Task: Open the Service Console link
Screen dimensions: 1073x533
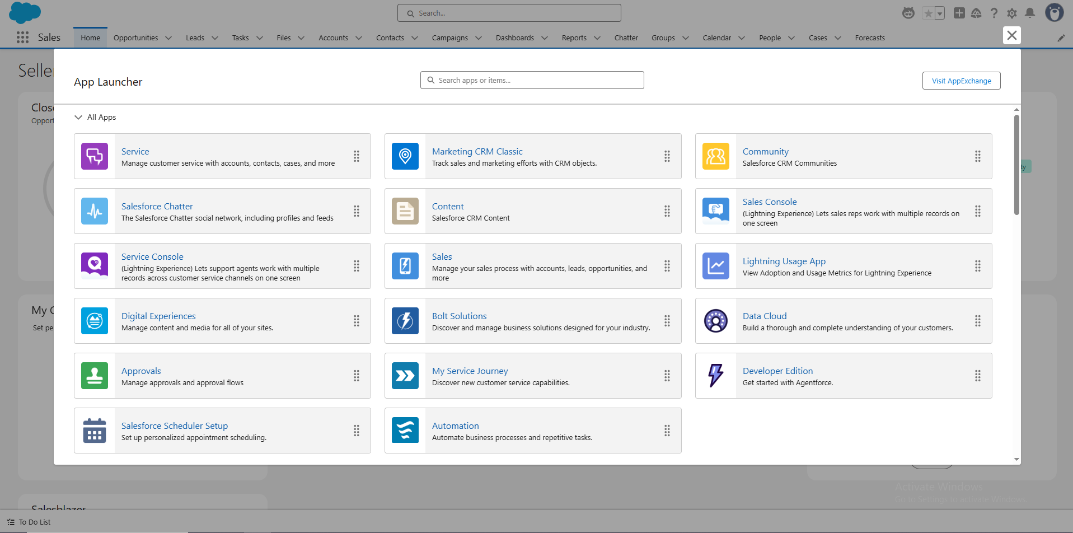Action: pyautogui.click(x=152, y=256)
